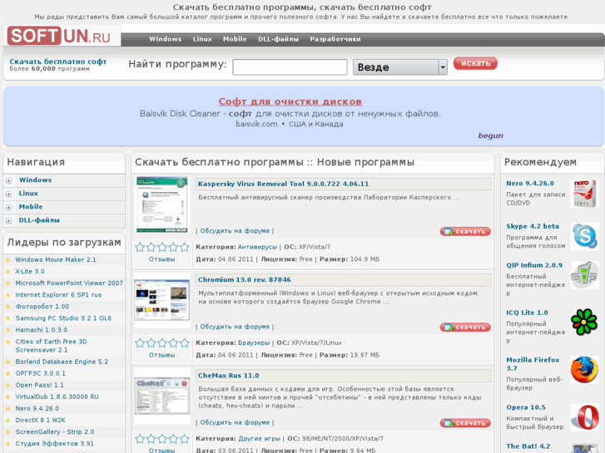The image size is (605, 453).
Task: Open Студия Эффектов 3.91 link
Action: [x=54, y=443]
